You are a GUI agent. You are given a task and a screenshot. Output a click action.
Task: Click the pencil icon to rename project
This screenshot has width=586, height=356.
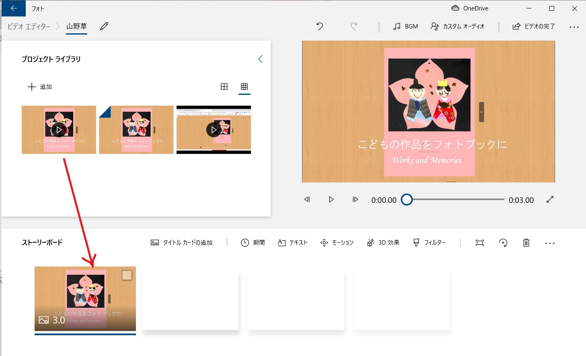(x=104, y=27)
